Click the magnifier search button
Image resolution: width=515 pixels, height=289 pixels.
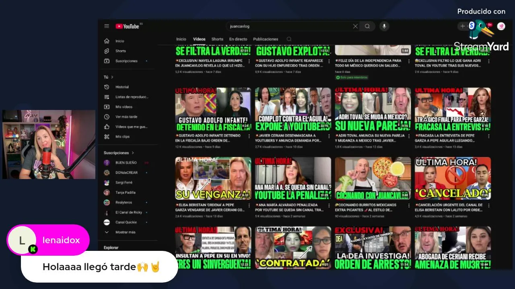pyautogui.click(x=367, y=26)
